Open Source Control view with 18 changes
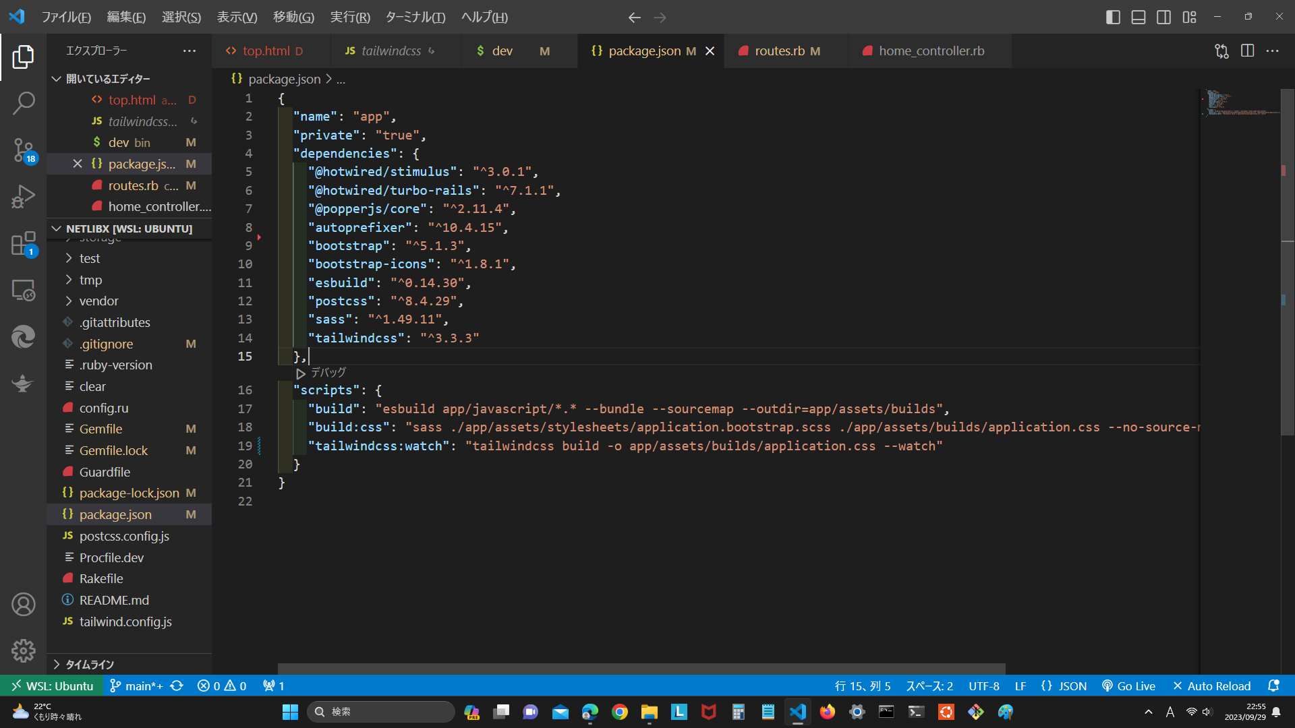The image size is (1295, 728). 23,150
